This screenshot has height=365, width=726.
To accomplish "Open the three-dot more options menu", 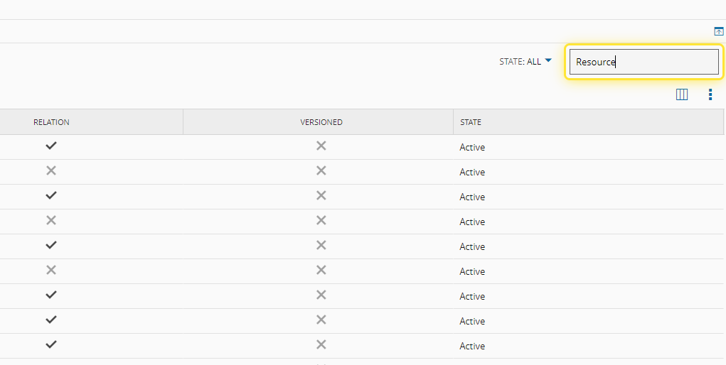I will (x=710, y=94).
